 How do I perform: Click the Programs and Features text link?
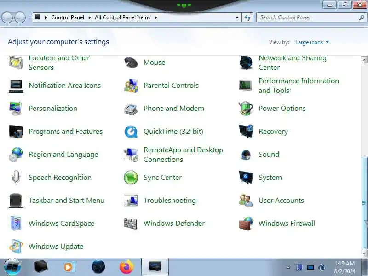[x=65, y=132]
